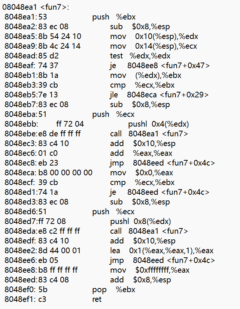Image resolution: width=240 pixels, height=309 pixels.
Task: Click the address 8048ea5 at line start
Action: (20, 36)
